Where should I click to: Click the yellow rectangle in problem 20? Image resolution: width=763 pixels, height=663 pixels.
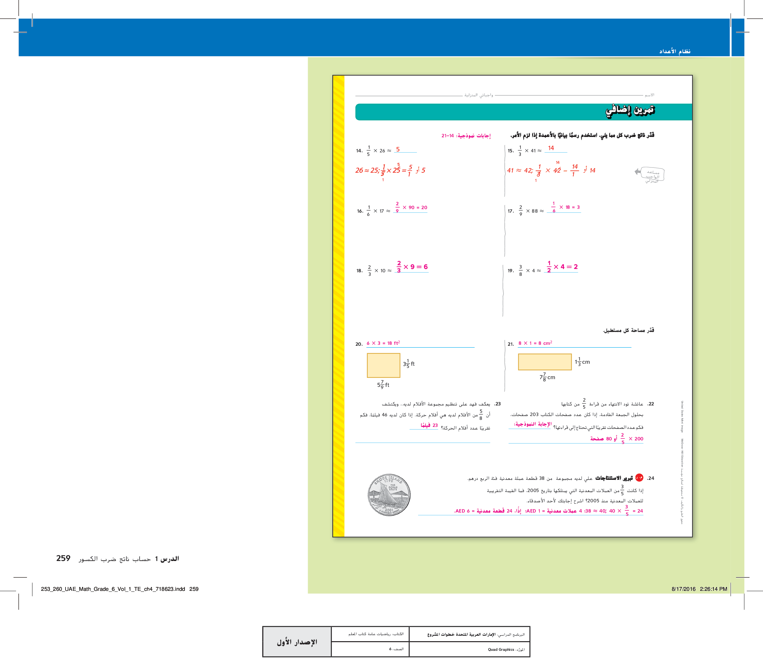[x=383, y=365]
